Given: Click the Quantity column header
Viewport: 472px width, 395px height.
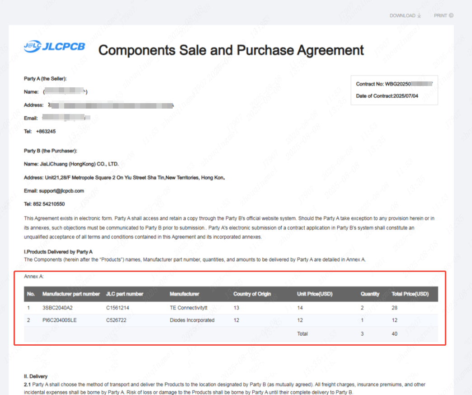Looking at the screenshot, I should (370, 294).
